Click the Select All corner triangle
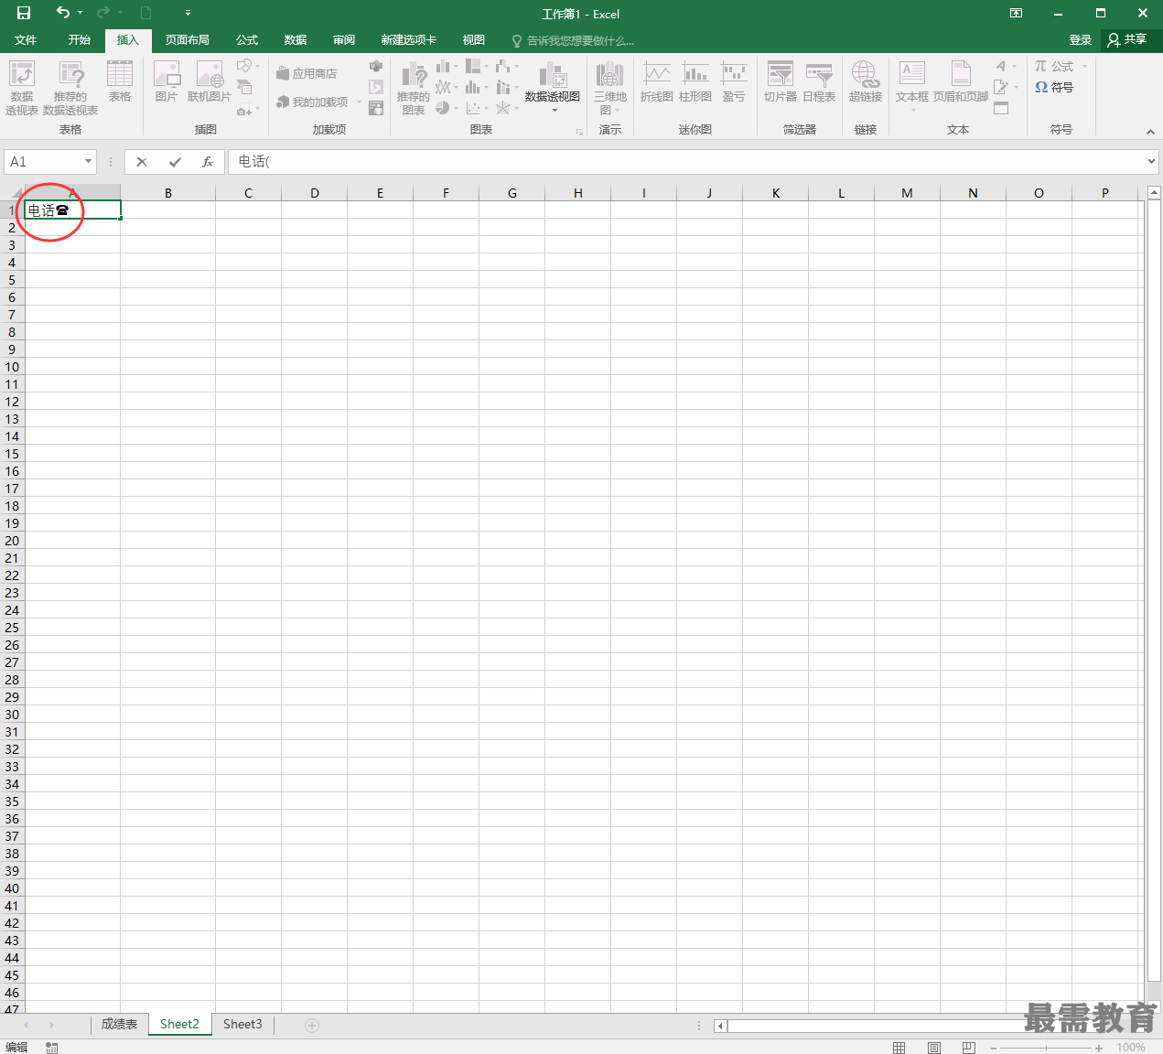Image resolution: width=1163 pixels, height=1054 pixels. tap(16, 193)
